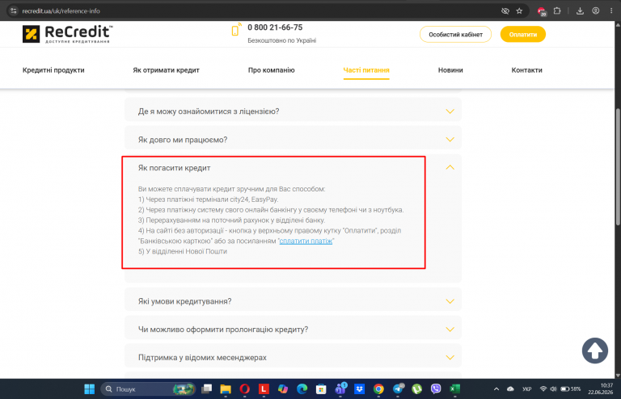Collapse 'Як погасити кредит' chevron

coord(450,167)
